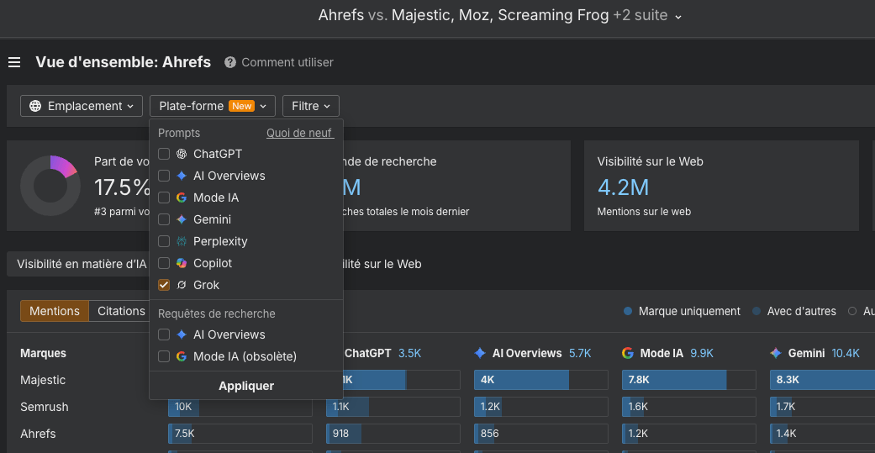The width and height of the screenshot is (875, 453).
Task: Switch to the Mentions tab
Action: 54,311
